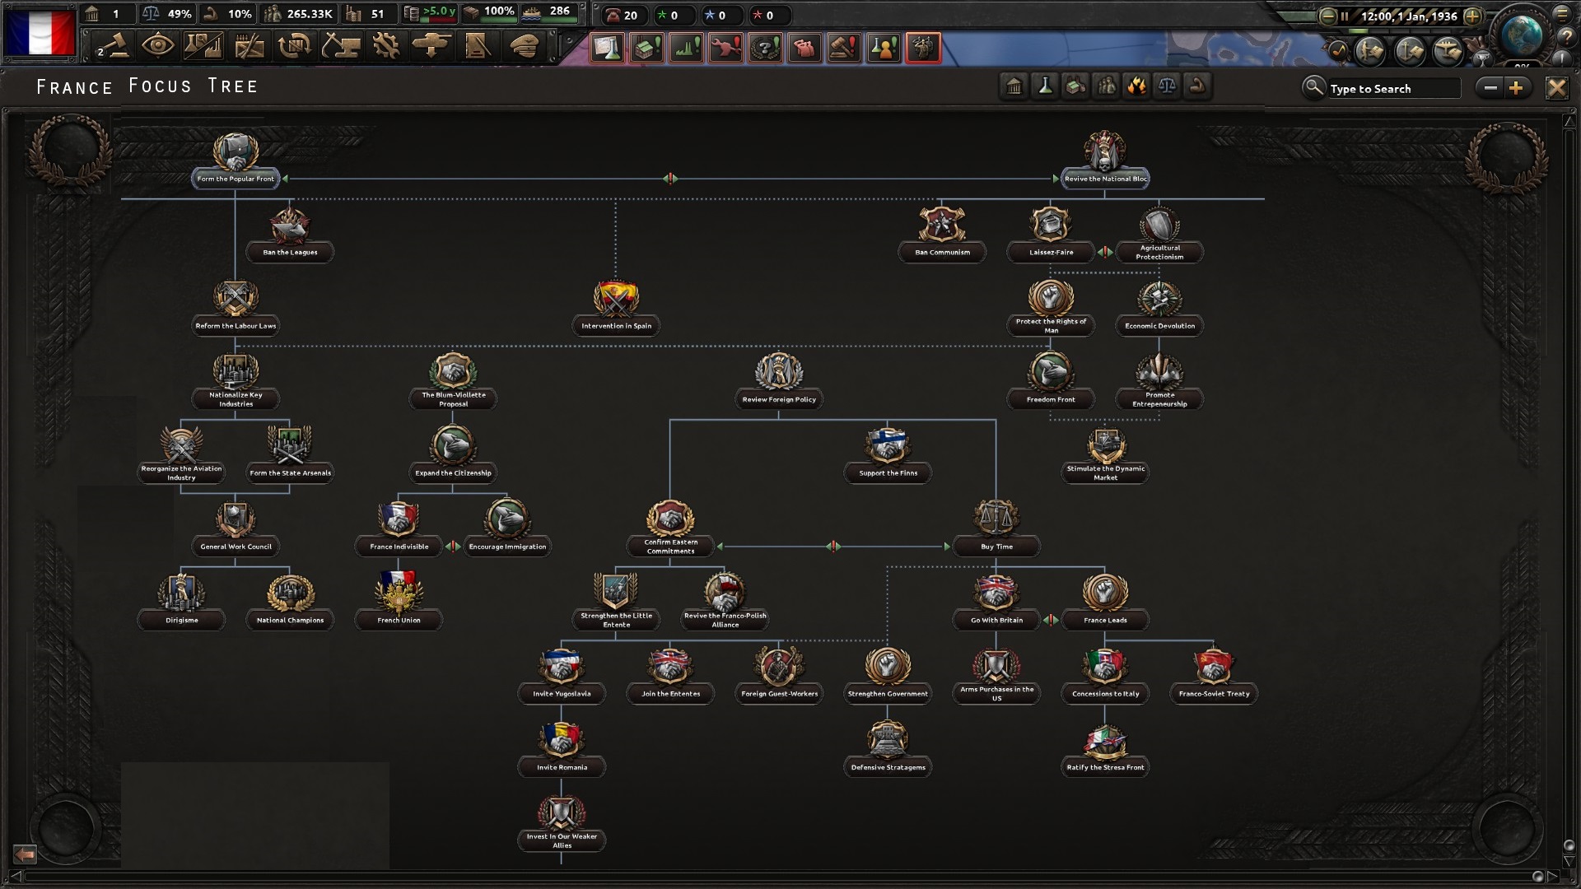Toggle the political filter (building icon)

(1014, 86)
